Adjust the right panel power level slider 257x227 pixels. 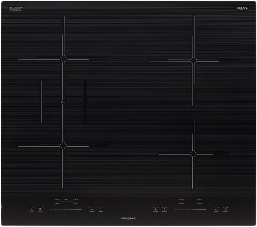(x=190, y=209)
